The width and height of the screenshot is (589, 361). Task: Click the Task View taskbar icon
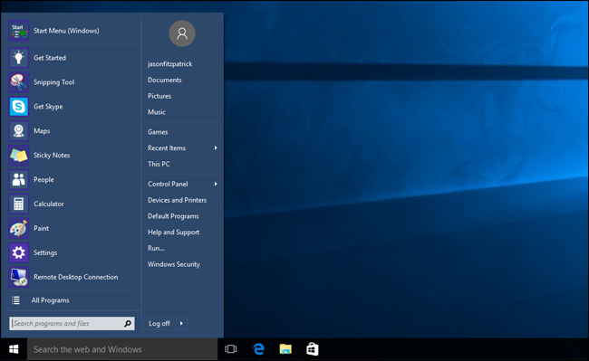[x=231, y=349]
